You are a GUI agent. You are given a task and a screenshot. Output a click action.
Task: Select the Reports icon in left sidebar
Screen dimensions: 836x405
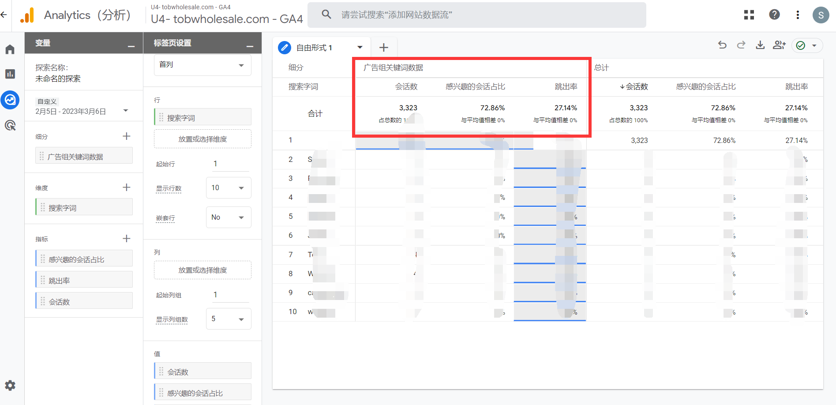coord(10,74)
